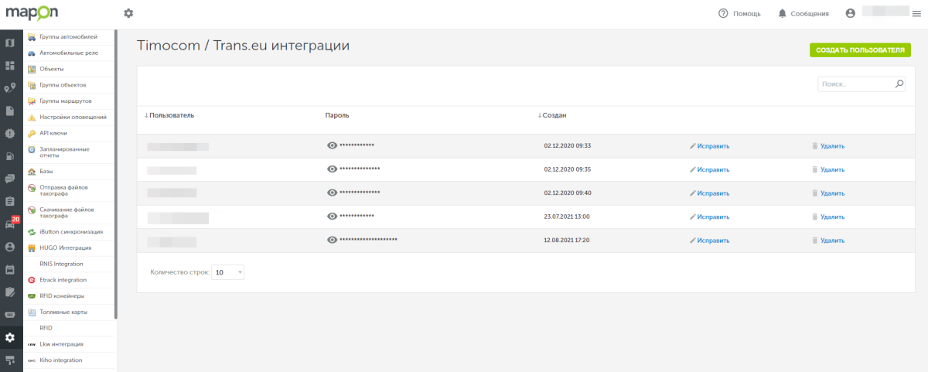Open the hamburger menu at top right
The height and width of the screenshot is (372, 928).
point(916,13)
